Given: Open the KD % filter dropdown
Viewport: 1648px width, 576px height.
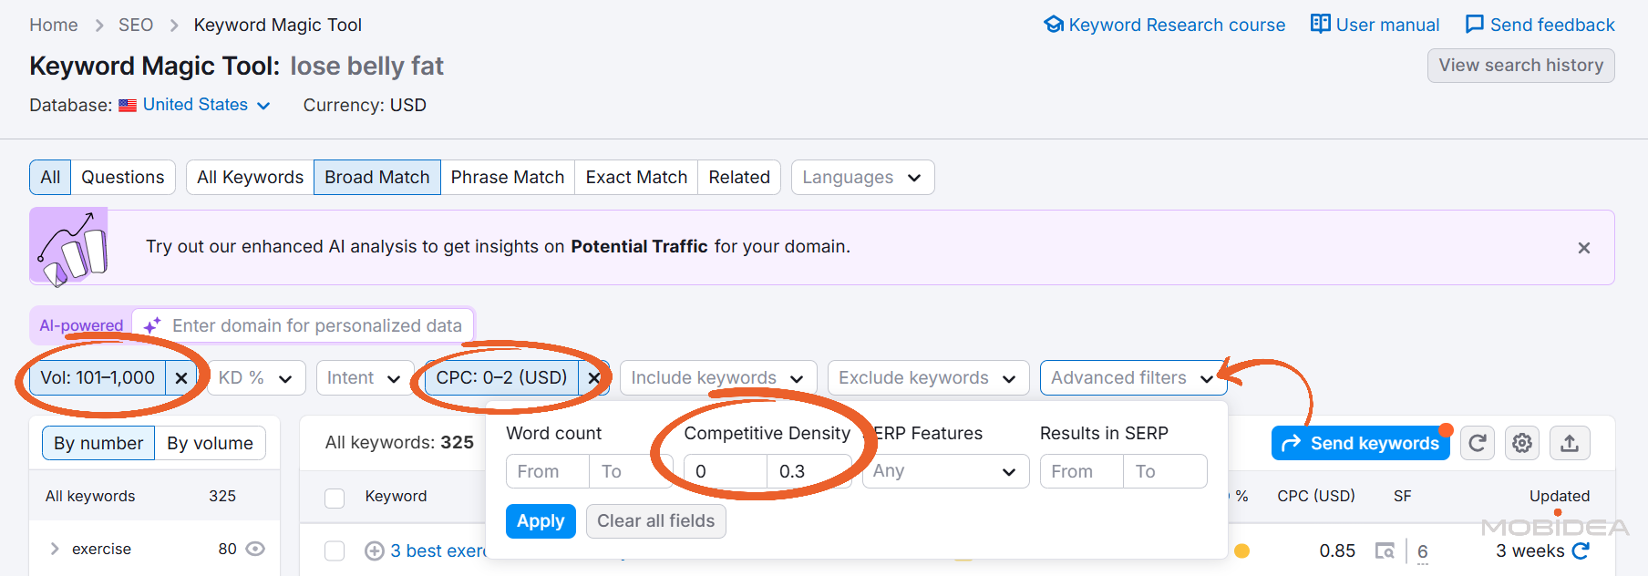Looking at the screenshot, I should coord(256,377).
